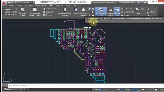Click the Именованные named viewports button
Viewport: 164px width, 92px height.
click(x=49, y=9)
